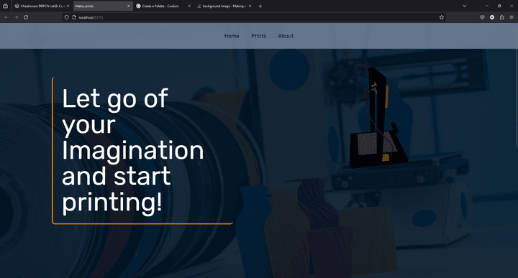Go to the Prints page link
Viewport: 518px width, 278px height.
click(x=258, y=36)
